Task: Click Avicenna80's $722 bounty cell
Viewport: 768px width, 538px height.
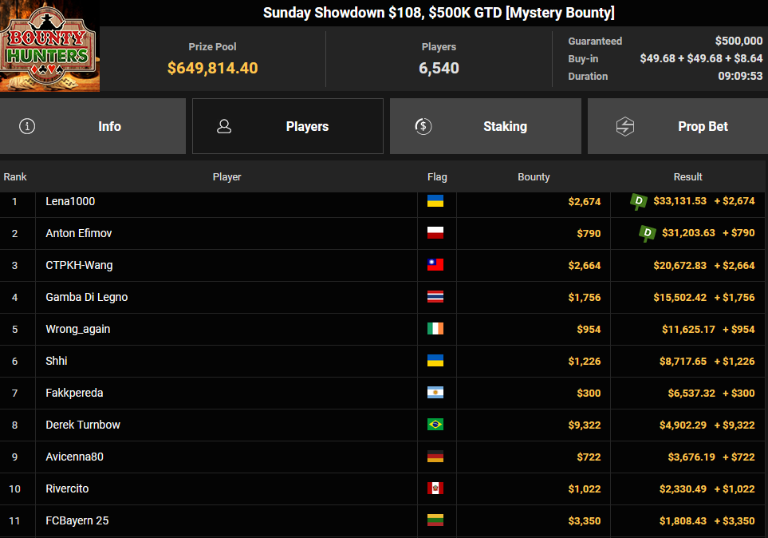Action: pos(534,457)
